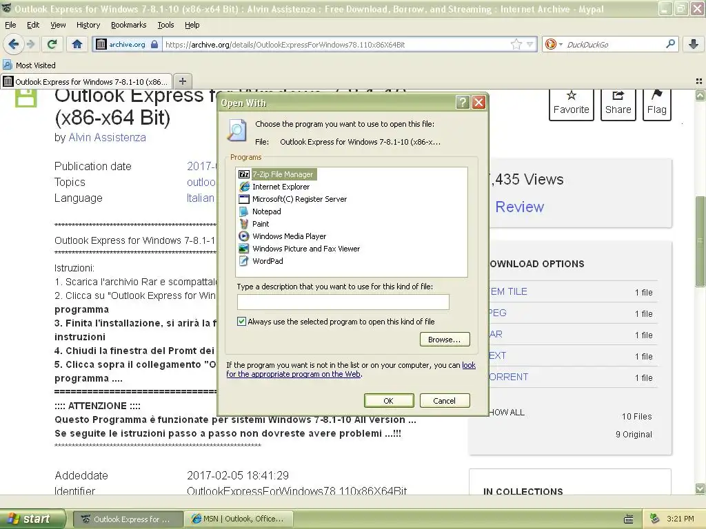Click the tab groups icon on the tab bar
This screenshot has height=529, width=706.
click(x=699, y=81)
